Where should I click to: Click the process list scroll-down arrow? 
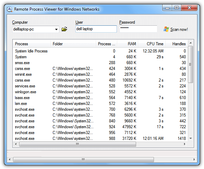191,138
